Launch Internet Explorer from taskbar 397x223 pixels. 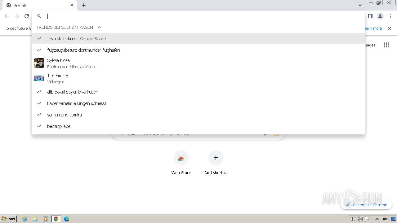coord(25,219)
